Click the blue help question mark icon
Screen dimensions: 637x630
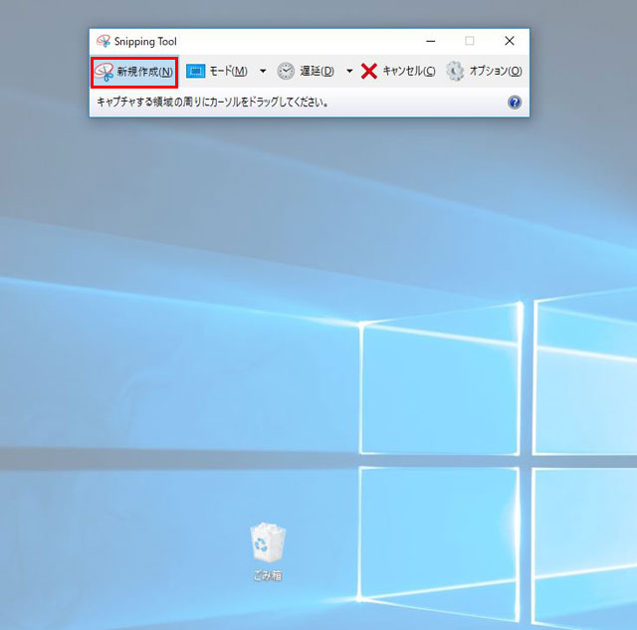(515, 103)
